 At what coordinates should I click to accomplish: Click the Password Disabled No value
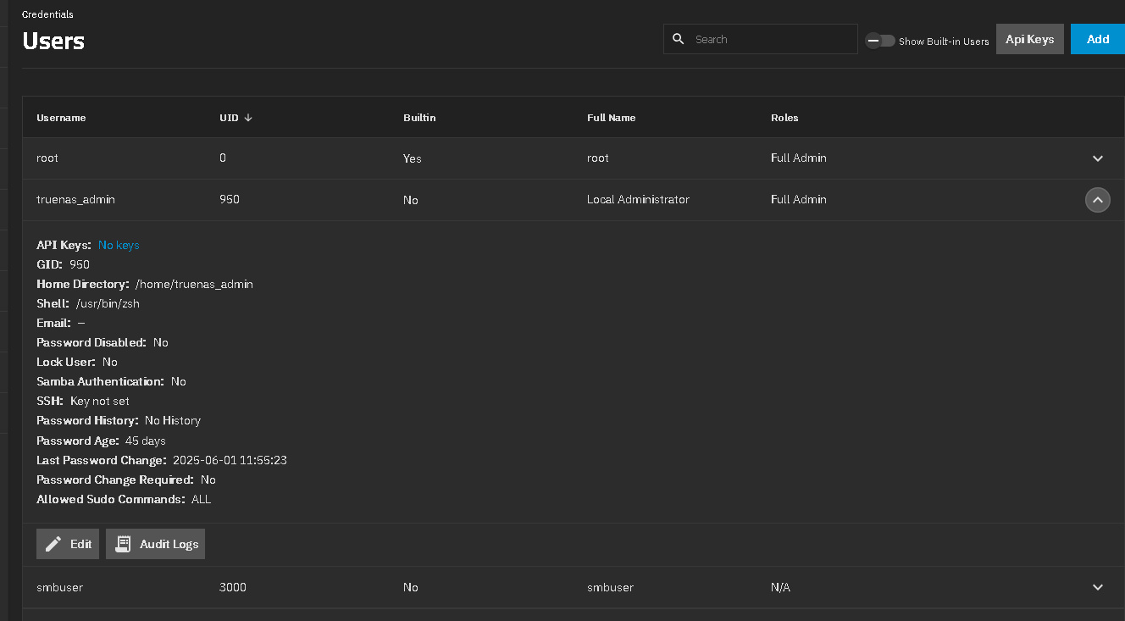161,342
